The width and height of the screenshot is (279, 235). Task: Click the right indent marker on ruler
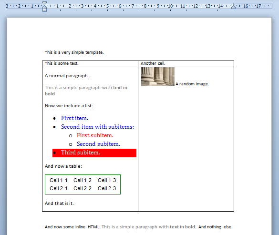(233, 7)
